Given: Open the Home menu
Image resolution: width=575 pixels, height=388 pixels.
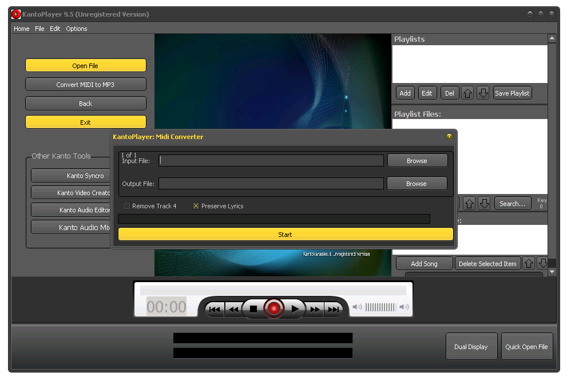Looking at the screenshot, I should tap(22, 29).
